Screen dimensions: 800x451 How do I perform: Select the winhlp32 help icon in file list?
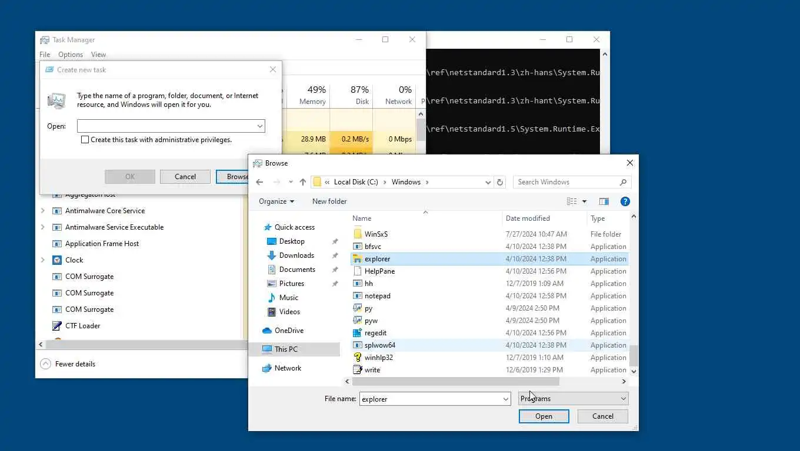(358, 358)
